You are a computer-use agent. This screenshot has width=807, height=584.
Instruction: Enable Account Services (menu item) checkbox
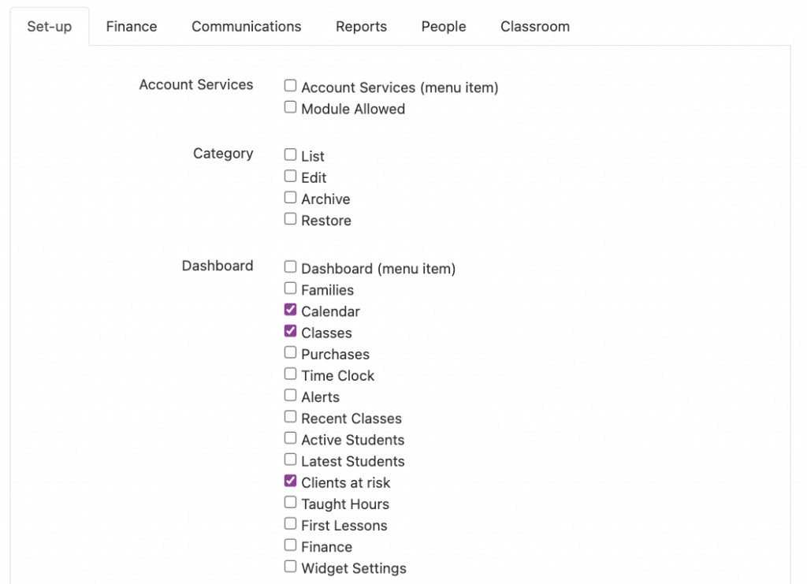[x=290, y=85]
